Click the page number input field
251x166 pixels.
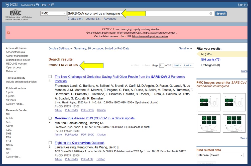point(162,66)
